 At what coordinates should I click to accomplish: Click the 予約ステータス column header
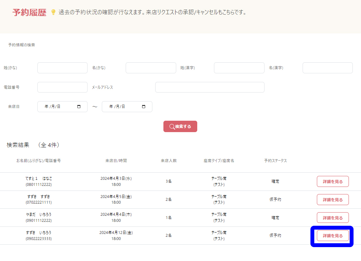tap(275, 161)
